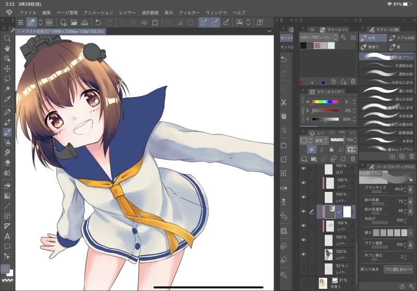Click the Save icon in command bar
The width and height of the screenshot is (417, 291).
[84, 22]
